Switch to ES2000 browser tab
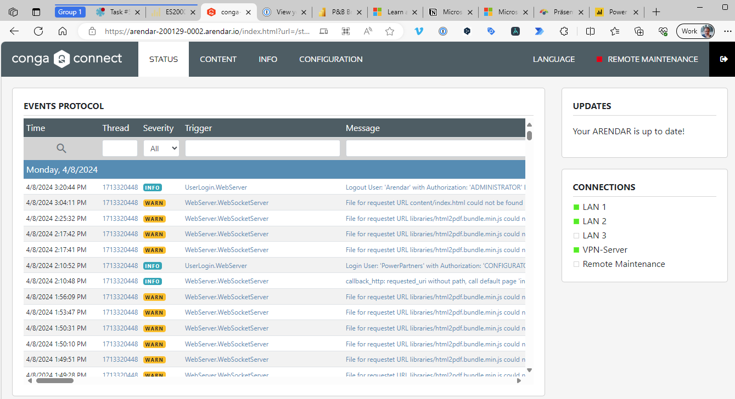This screenshot has width=735, height=399. [173, 12]
